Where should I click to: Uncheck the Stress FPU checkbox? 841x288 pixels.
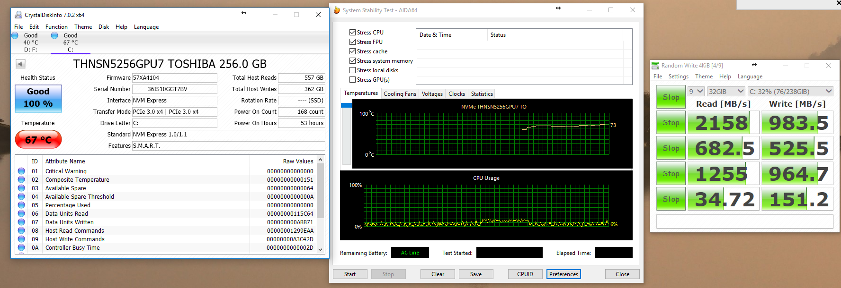352,42
